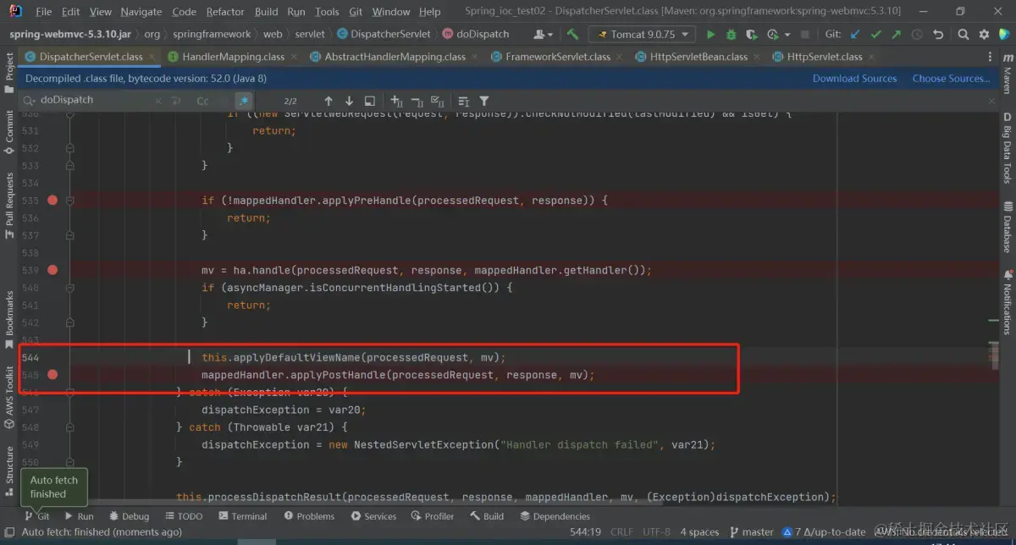Open the TODO tool window
1016x545 pixels.
(x=184, y=516)
